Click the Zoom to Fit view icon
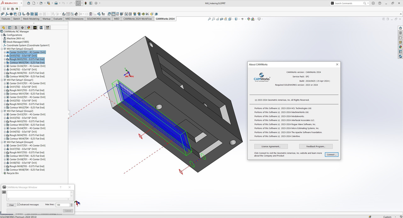The height and width of the screenshot is (218, 403). pyautogui.click(x=209, y=19)
